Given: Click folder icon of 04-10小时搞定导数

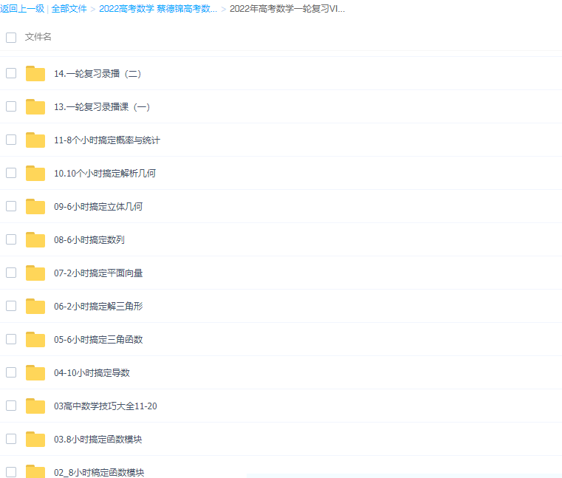Looking at the screenshot, I should [35, 372].
